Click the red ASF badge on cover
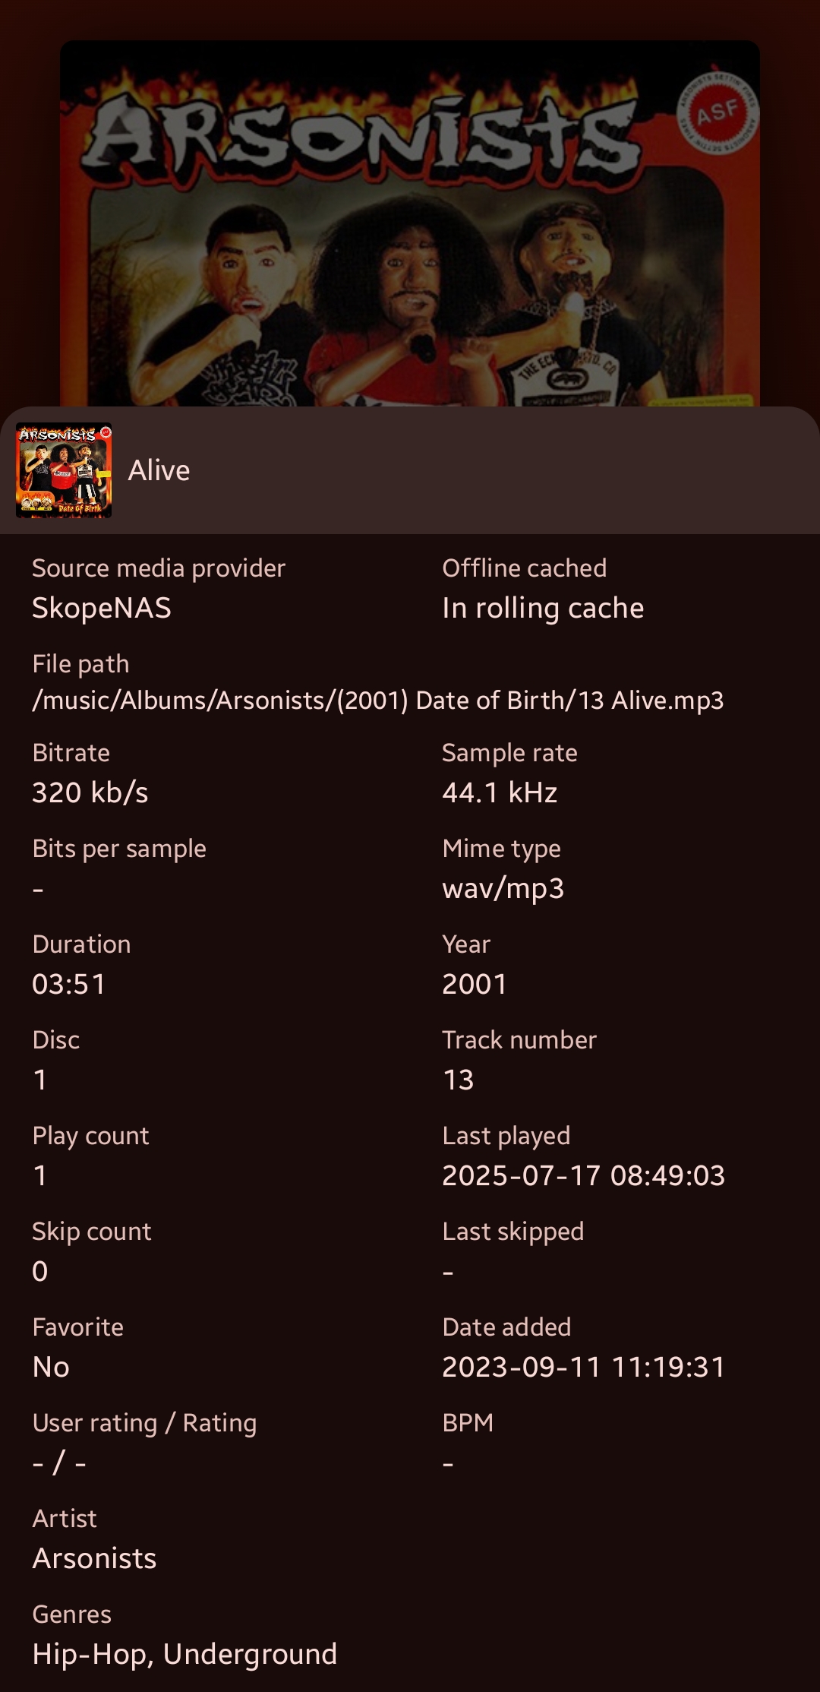820x1692 pixels. [717, 113]
